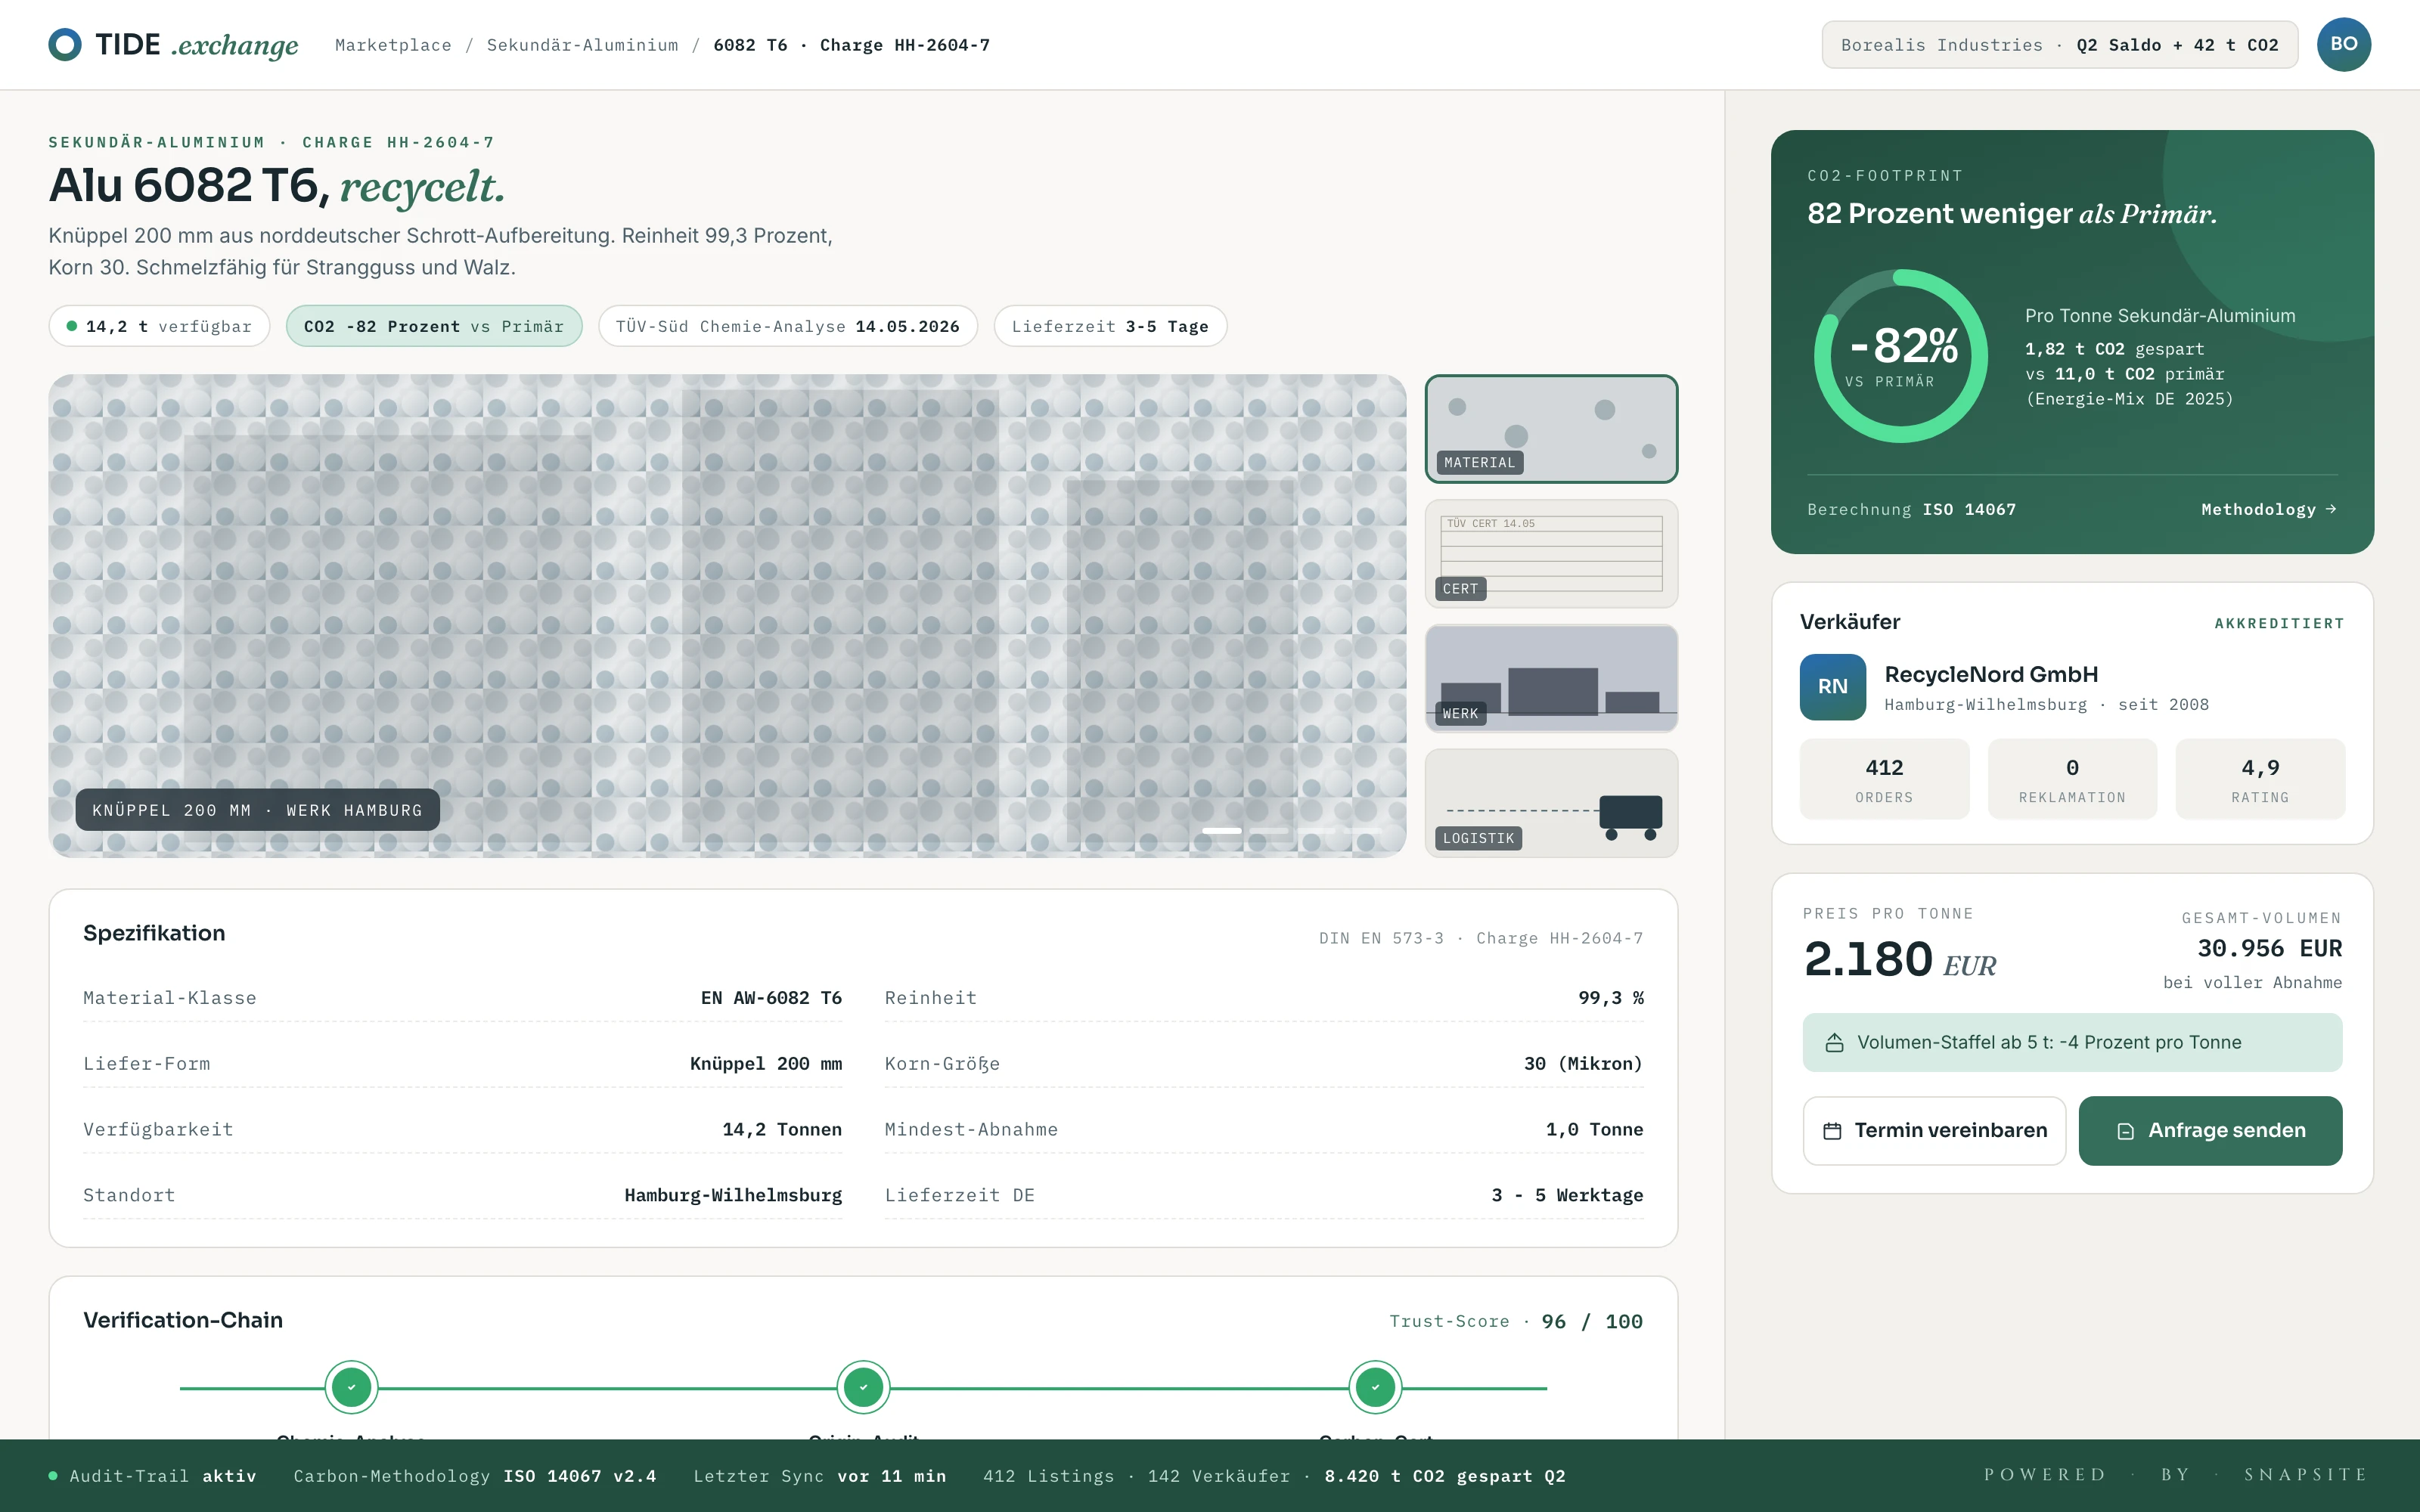Click the 1,0 Tonne Mindest-Abnahme value
This screenshot has height=1512, width=2420.
1594,1129
